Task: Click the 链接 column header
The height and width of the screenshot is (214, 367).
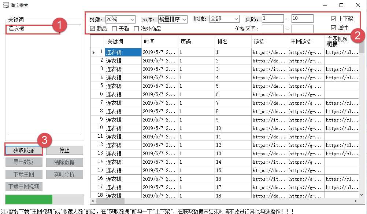Action: pyautogui.click(x=270, y=41)
